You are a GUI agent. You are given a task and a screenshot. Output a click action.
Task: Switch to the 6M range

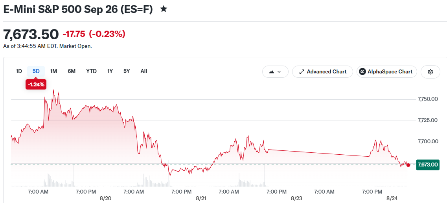[72, 71]
